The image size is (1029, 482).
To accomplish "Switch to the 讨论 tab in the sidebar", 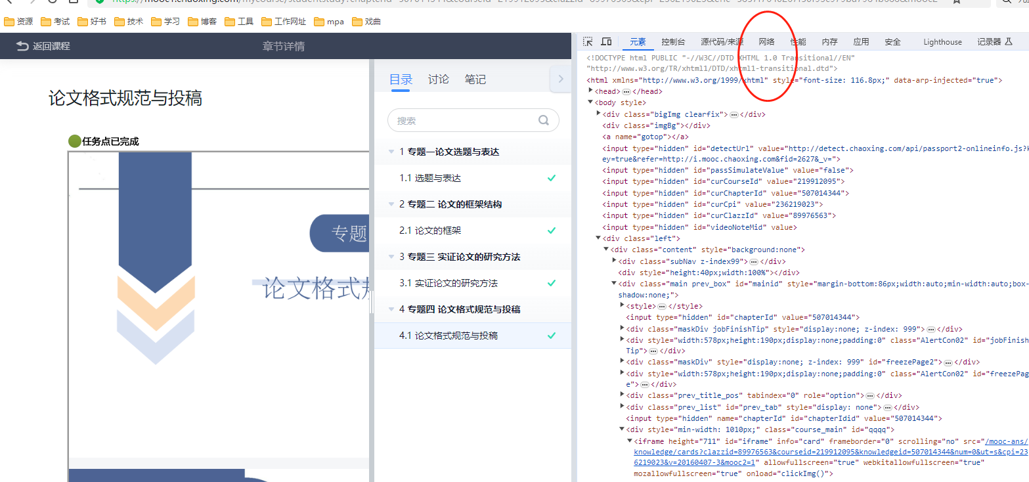I will coord(439,79).
